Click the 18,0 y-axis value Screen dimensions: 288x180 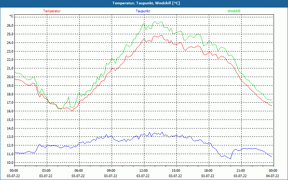pyautogui.click(x=10, y=94)
